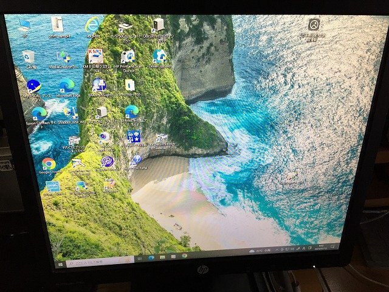Open the Windows Start menu
This screenshot has width=389, height=292.
60,265
